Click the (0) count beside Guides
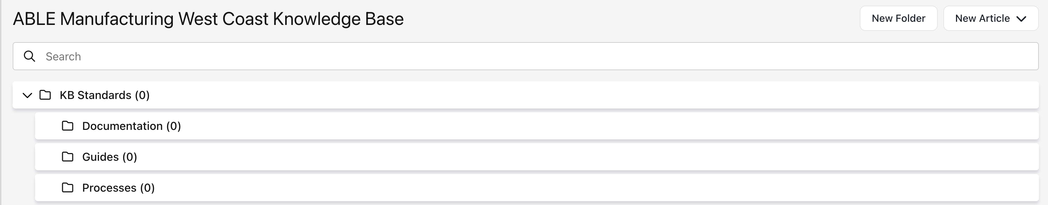The image size is (1048, 205). coord(130,157)
